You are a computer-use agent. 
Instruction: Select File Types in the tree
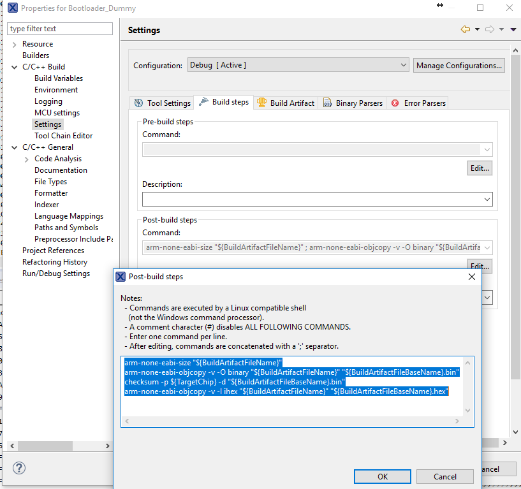[x=50, y=181]
